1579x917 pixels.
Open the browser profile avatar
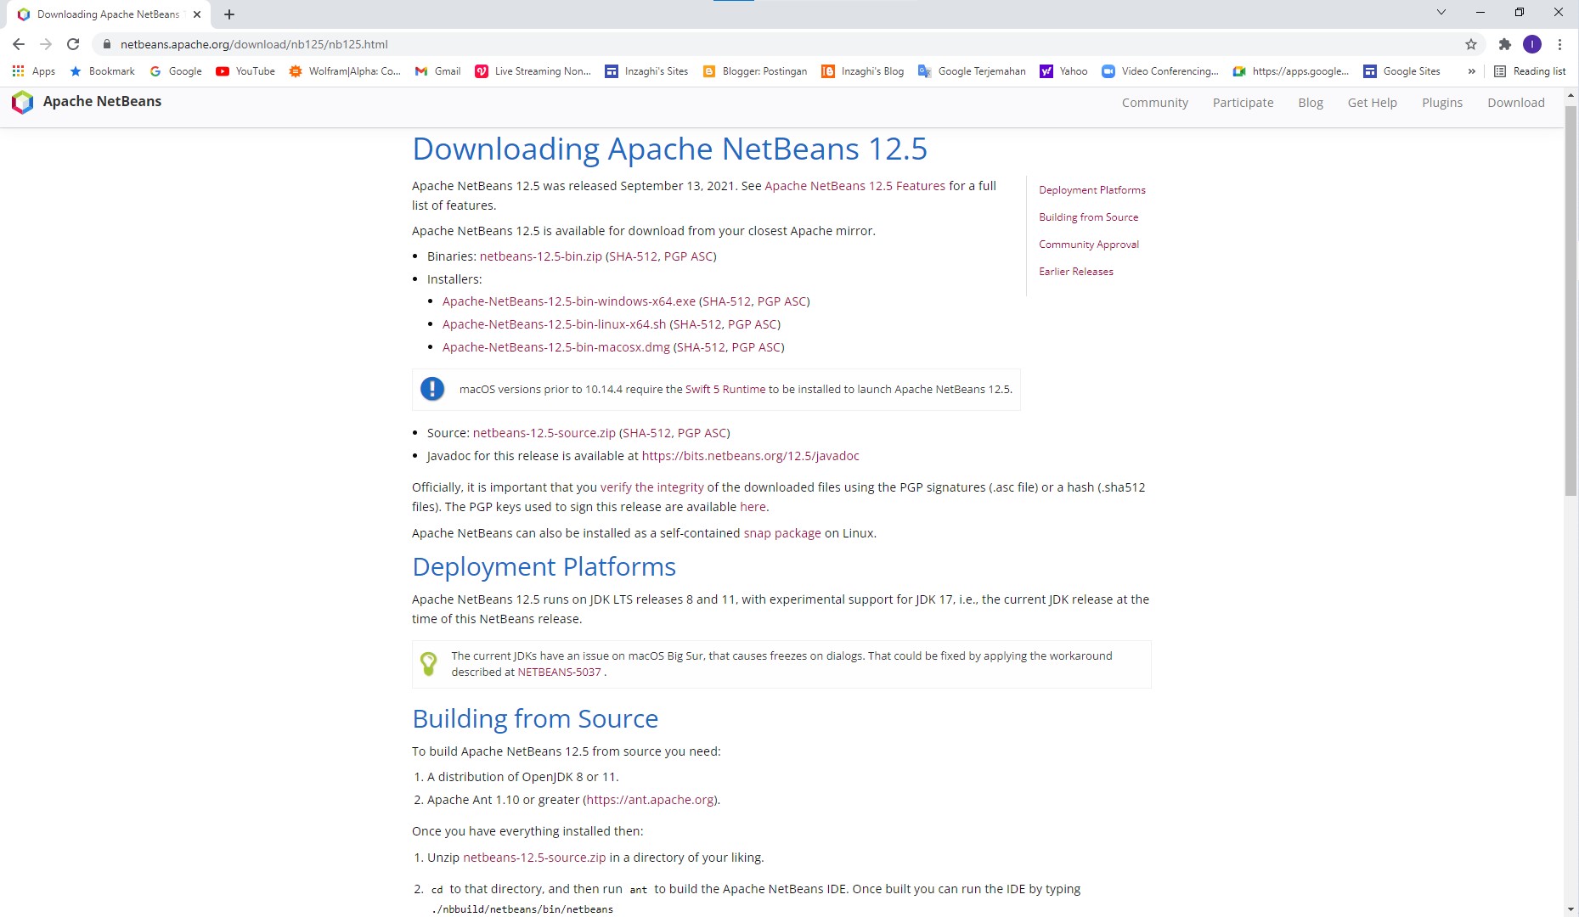click(x=1532, y=44)
